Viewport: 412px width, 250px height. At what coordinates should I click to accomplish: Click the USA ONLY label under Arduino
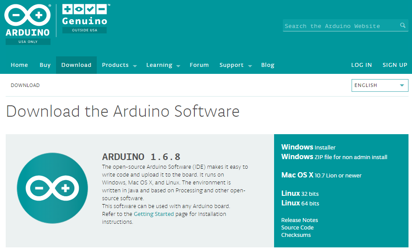click(28, 42)
